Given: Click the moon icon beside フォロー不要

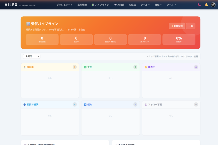Looking at the screenshot, I should click(146, 105).
